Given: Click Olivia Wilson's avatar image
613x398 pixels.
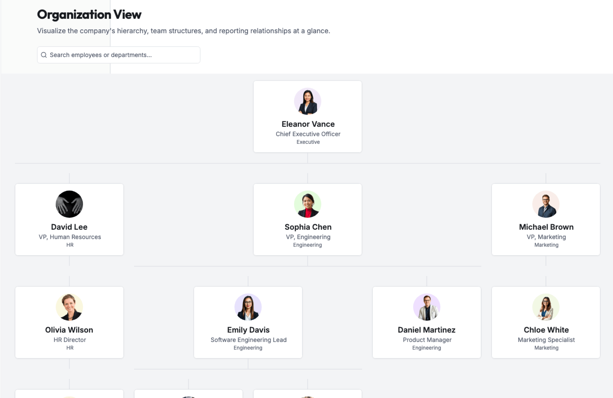Looking at the screenshot, I should coord(69,307).
